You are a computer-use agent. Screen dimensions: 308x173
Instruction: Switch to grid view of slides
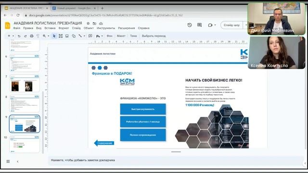click(x=8, y=161)
